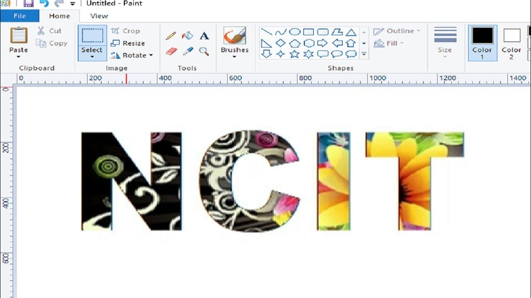Expand the full Shapes gallery

pos(364,54)
